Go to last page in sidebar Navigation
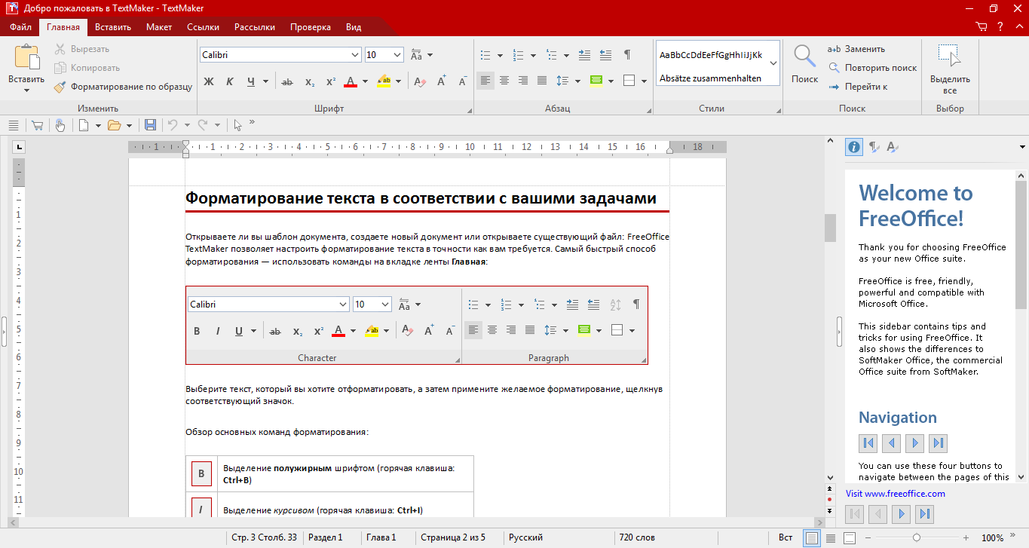The height and width of the screenshot is (548, 1029). pyautogui.click(x=938, y=443)
